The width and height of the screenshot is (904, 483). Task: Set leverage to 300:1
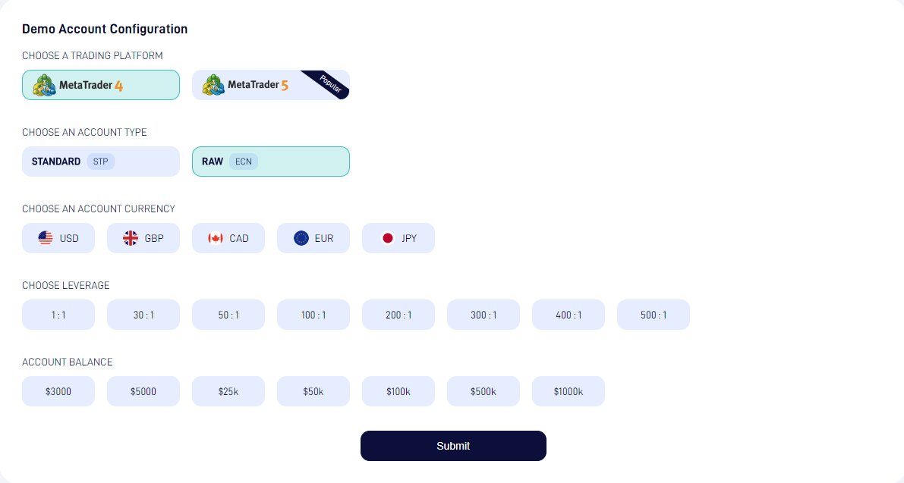coord(483,315)
